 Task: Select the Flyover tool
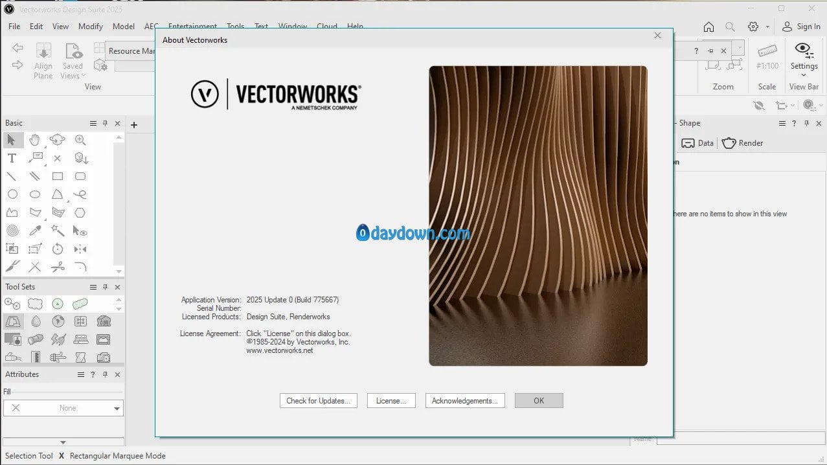click(58, 140)
